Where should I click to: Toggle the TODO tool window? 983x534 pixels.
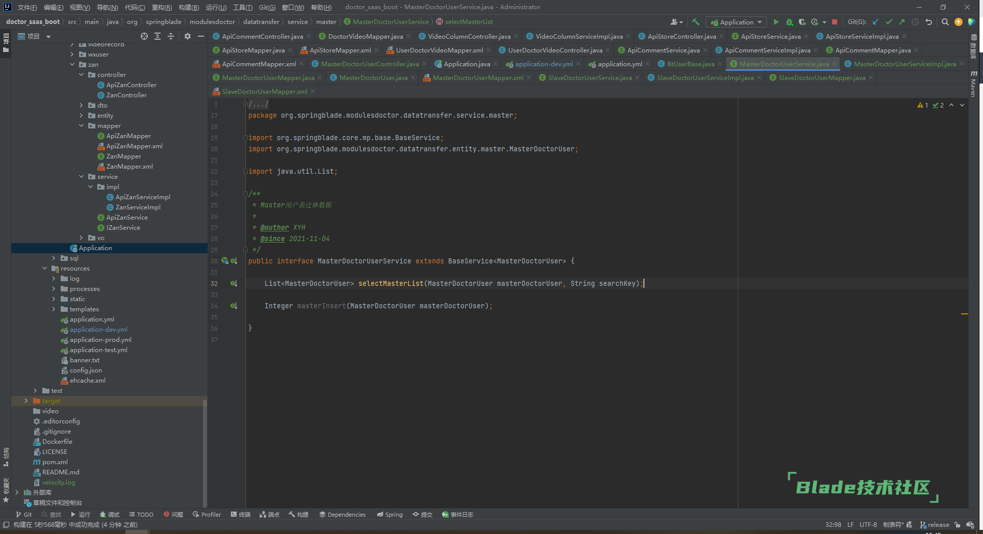[x=141, y=515]
